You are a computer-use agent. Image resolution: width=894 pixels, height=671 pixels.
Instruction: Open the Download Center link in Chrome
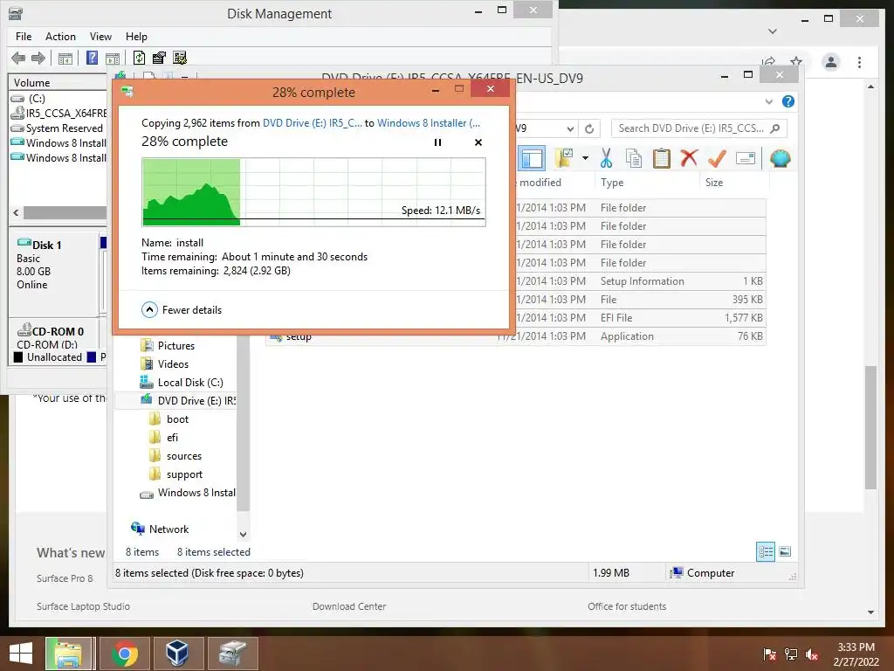[349, 606]
